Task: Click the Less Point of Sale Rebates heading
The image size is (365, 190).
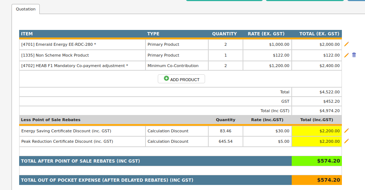Action: point(51,120)
